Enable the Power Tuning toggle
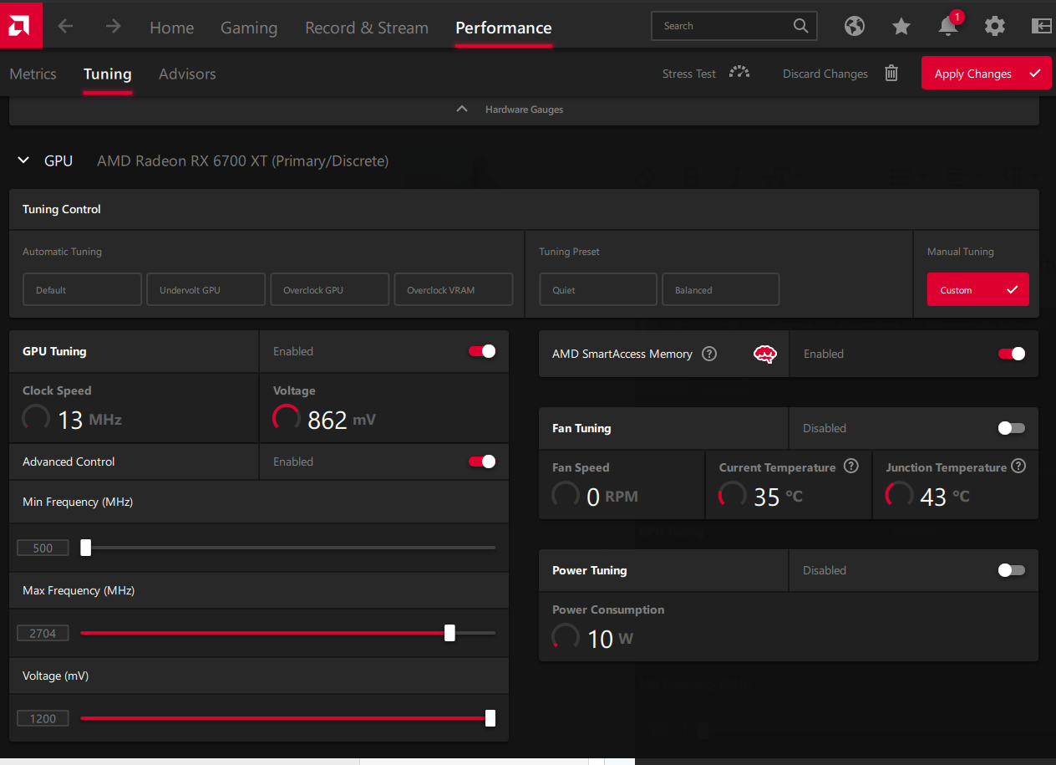 tap(1012, 570)
